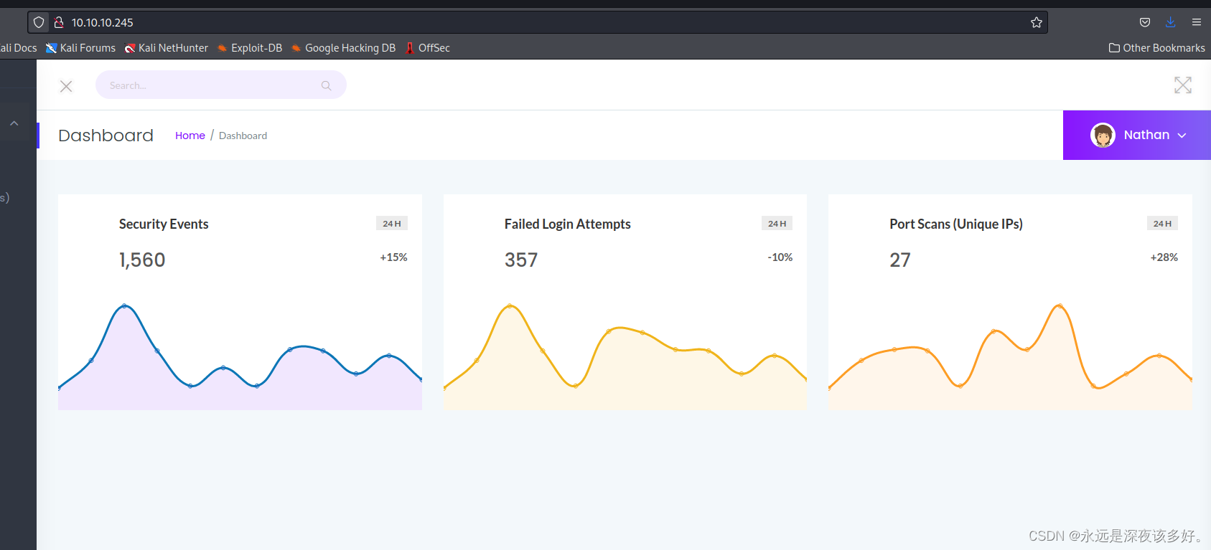Image resolution: width=1211 pixels, height=550 pixels.
Task: Open the Kali NetHunter bookmark
Action: 167,48
